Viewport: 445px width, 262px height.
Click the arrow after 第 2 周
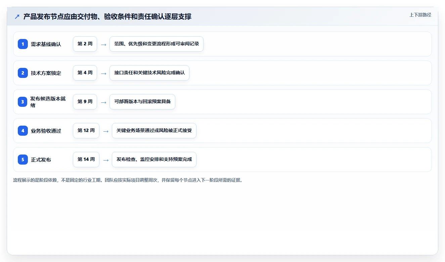[103, 44]
